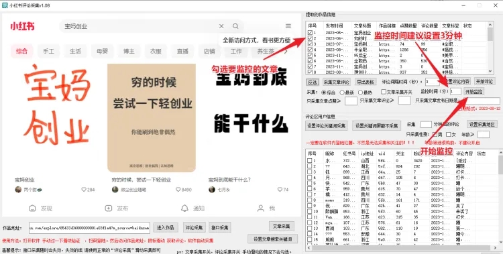Viewport: 503px width, 254px height.
Task: Click the 设置评论关键词采集 button
Action: 327,126
